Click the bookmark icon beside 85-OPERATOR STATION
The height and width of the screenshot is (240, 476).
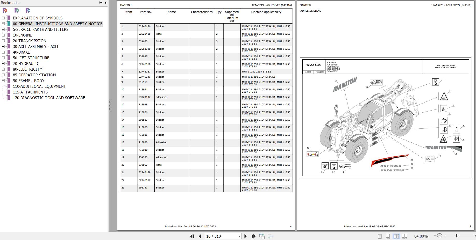(9, 75)
